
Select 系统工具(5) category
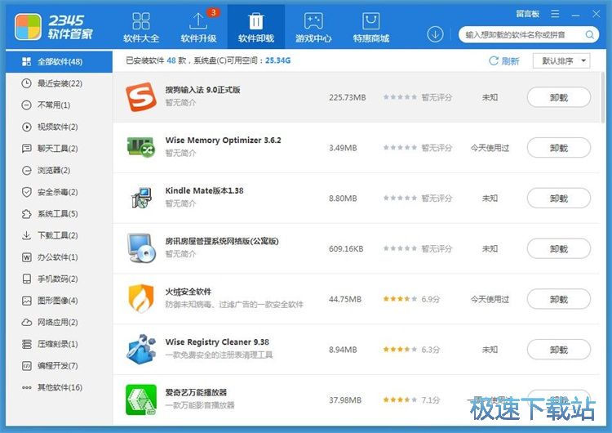[59, 213]
